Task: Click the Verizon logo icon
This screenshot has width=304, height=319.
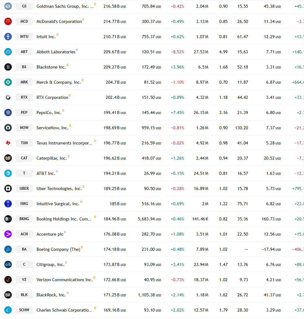Action: click(8, 280)
